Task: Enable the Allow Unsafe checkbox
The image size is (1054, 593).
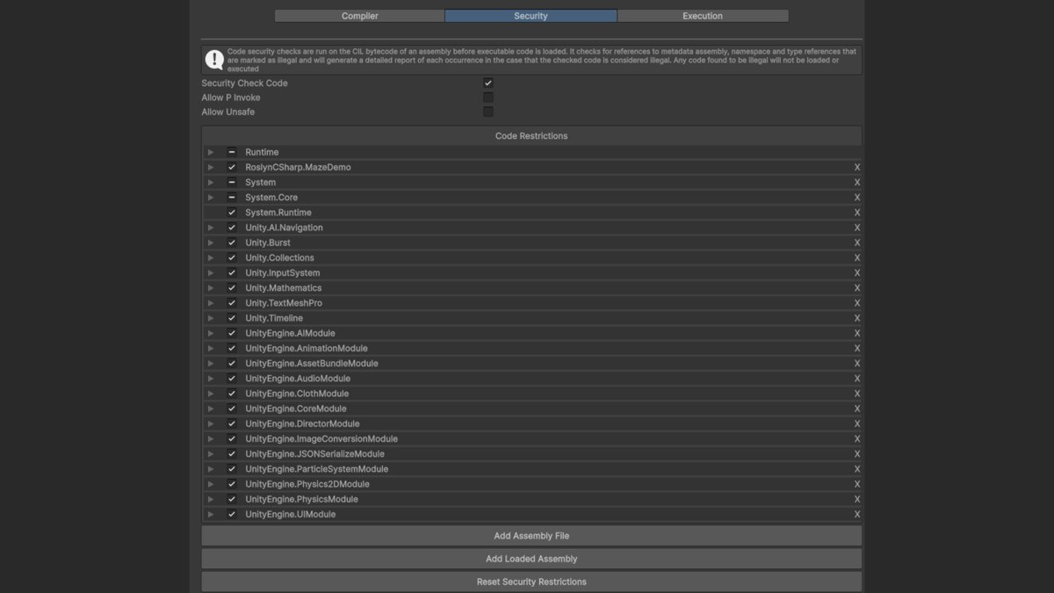Action: pyautogui.click(x=488, y=112)
